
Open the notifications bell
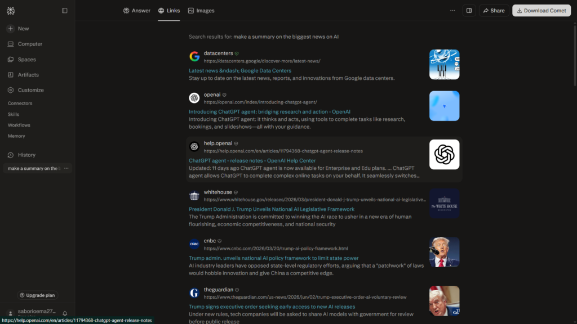click(x=65, y=313)
